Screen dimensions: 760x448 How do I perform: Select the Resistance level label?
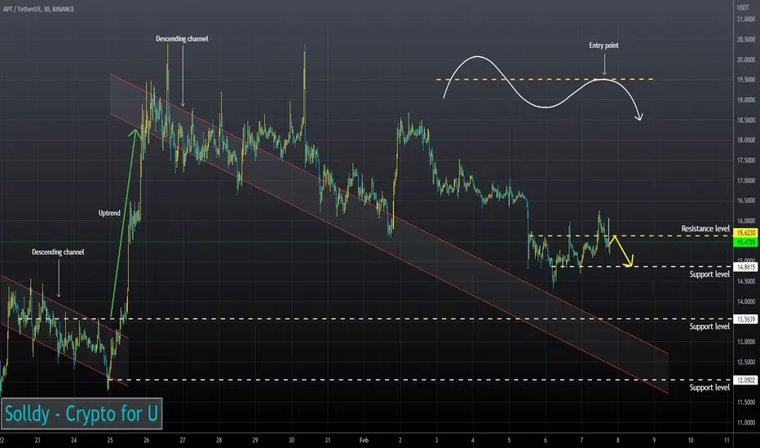[705, 229]
